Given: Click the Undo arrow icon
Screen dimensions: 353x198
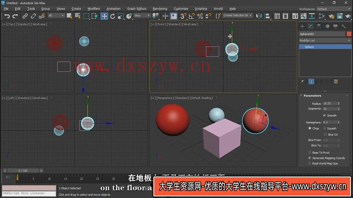Looking at the screenshot, I should pyautogui.click(x=7, y=16).
